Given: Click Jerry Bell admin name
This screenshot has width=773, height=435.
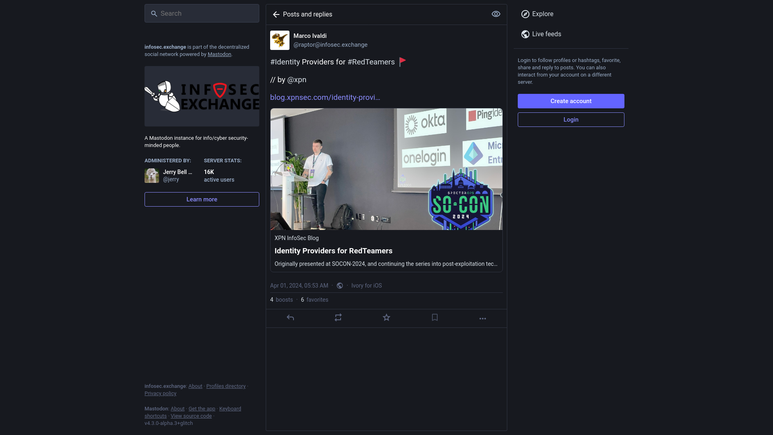Looking at the screenshot, I should pos(178,172).
